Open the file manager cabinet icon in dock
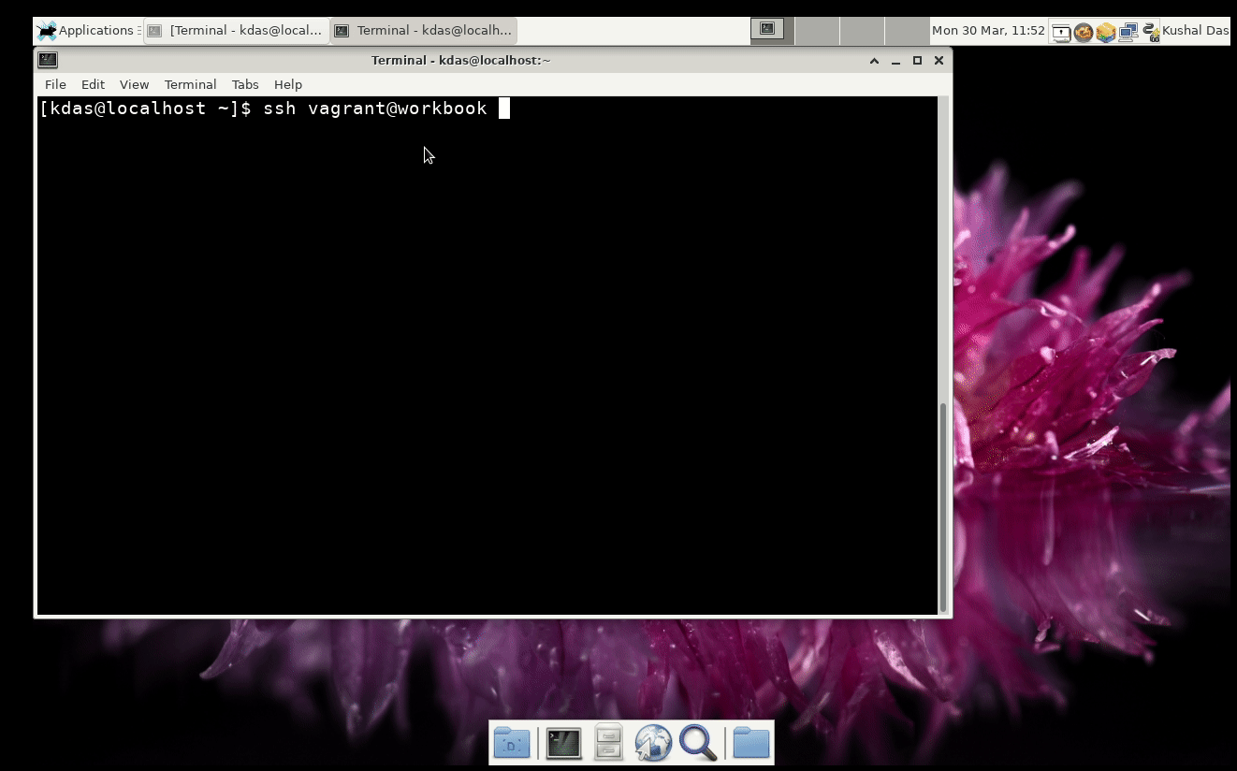The height and width of the screenshot is (771, 1237). point(608,743)
